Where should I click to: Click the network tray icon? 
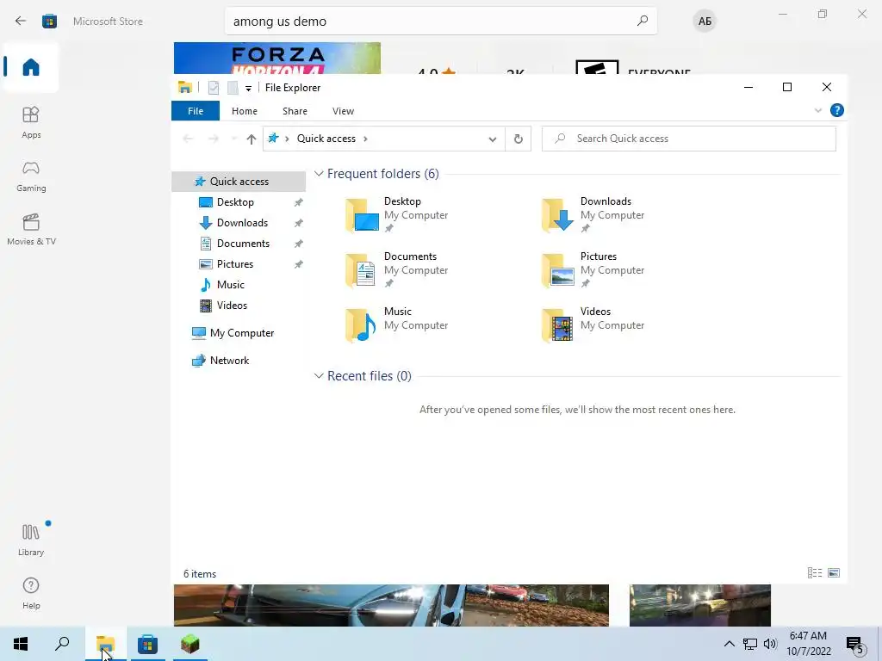point(750,644)
